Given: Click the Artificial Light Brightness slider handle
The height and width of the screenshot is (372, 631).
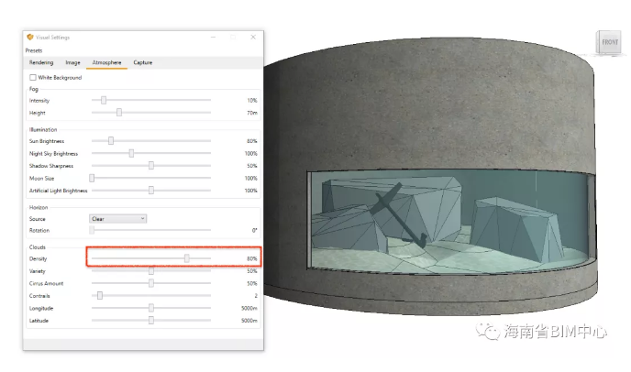Looking at the screenshot, I should coord(151,191).
